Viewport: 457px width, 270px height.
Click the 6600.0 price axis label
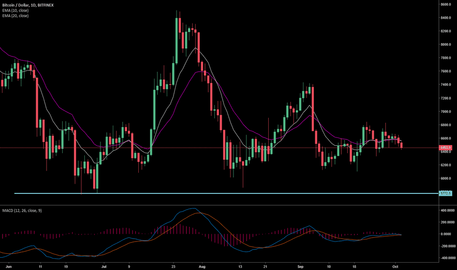446,138
